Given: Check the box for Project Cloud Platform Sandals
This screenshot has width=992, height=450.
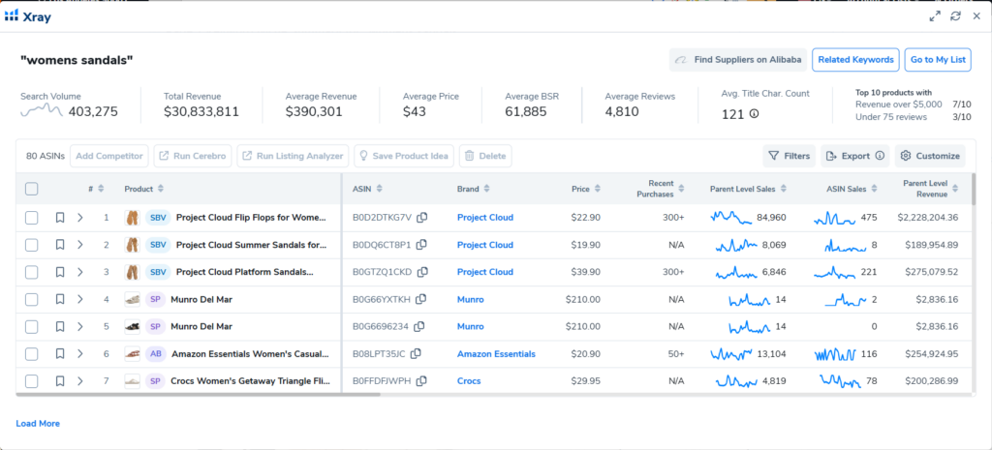Looking at the screenshot, I should tap(32, 272).
